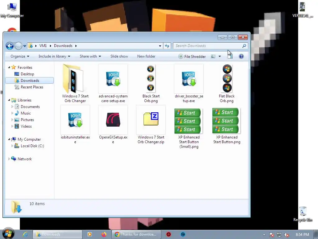Screen dimensions: 318x239
Task: Click New folder button
Action: click(146, 56)
